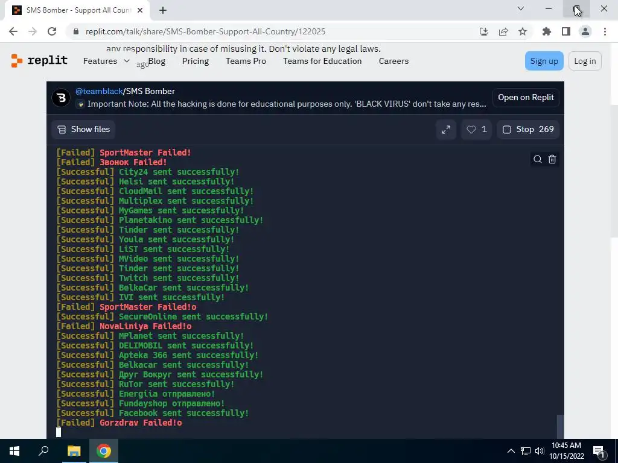Click the Sign up button
618x463 pixels.
(x=544, y=61)
